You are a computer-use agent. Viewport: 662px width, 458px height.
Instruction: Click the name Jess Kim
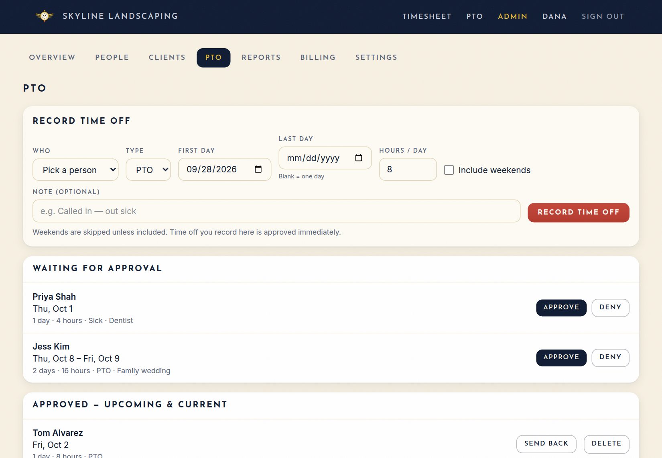pos(51,346)
